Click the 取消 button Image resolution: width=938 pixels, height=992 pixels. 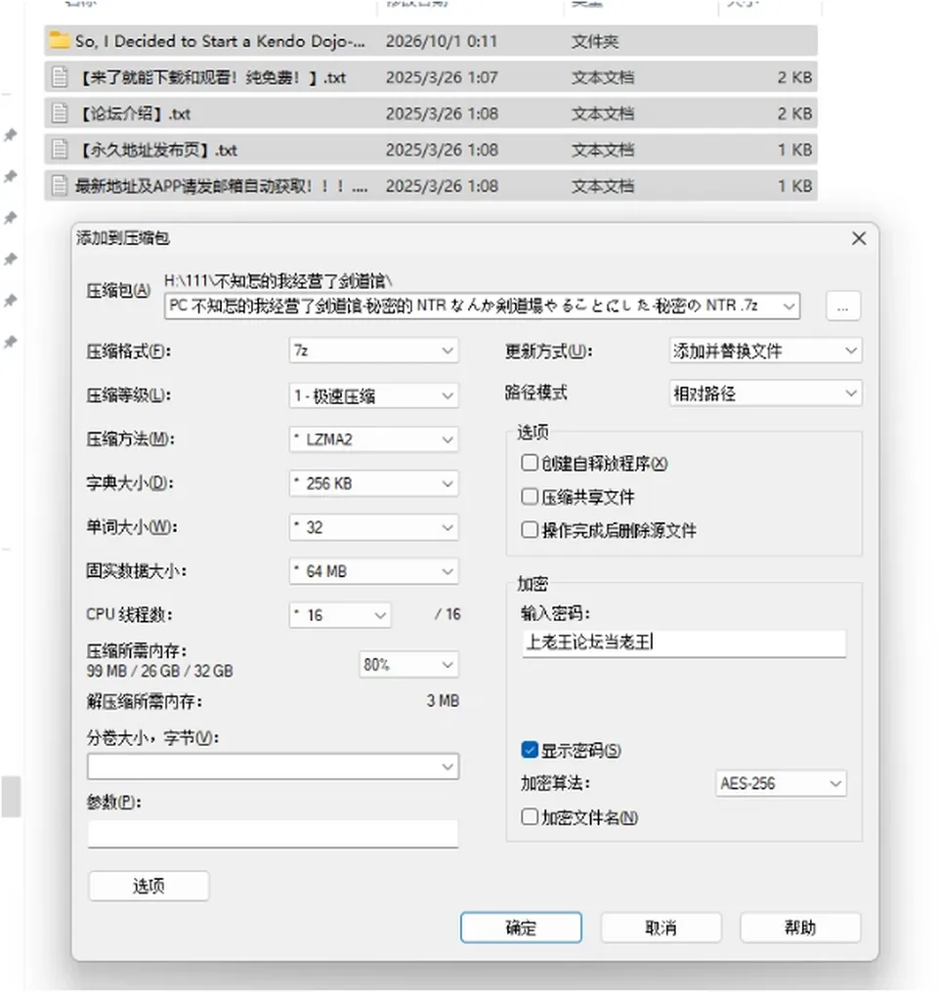coord(661,928)
